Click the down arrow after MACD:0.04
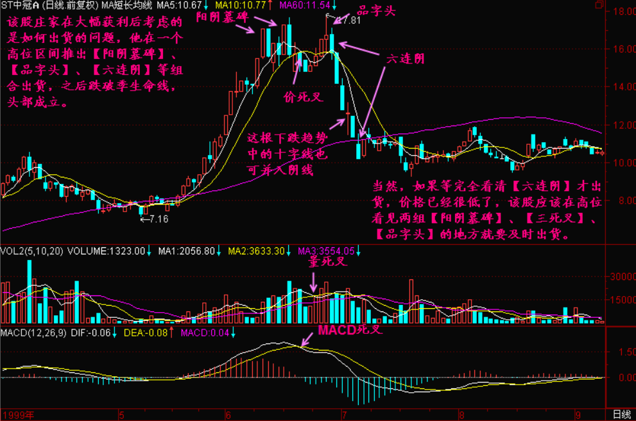Image resolution: width=636 pixels, height=421 pixels. [x=233, y=333]
